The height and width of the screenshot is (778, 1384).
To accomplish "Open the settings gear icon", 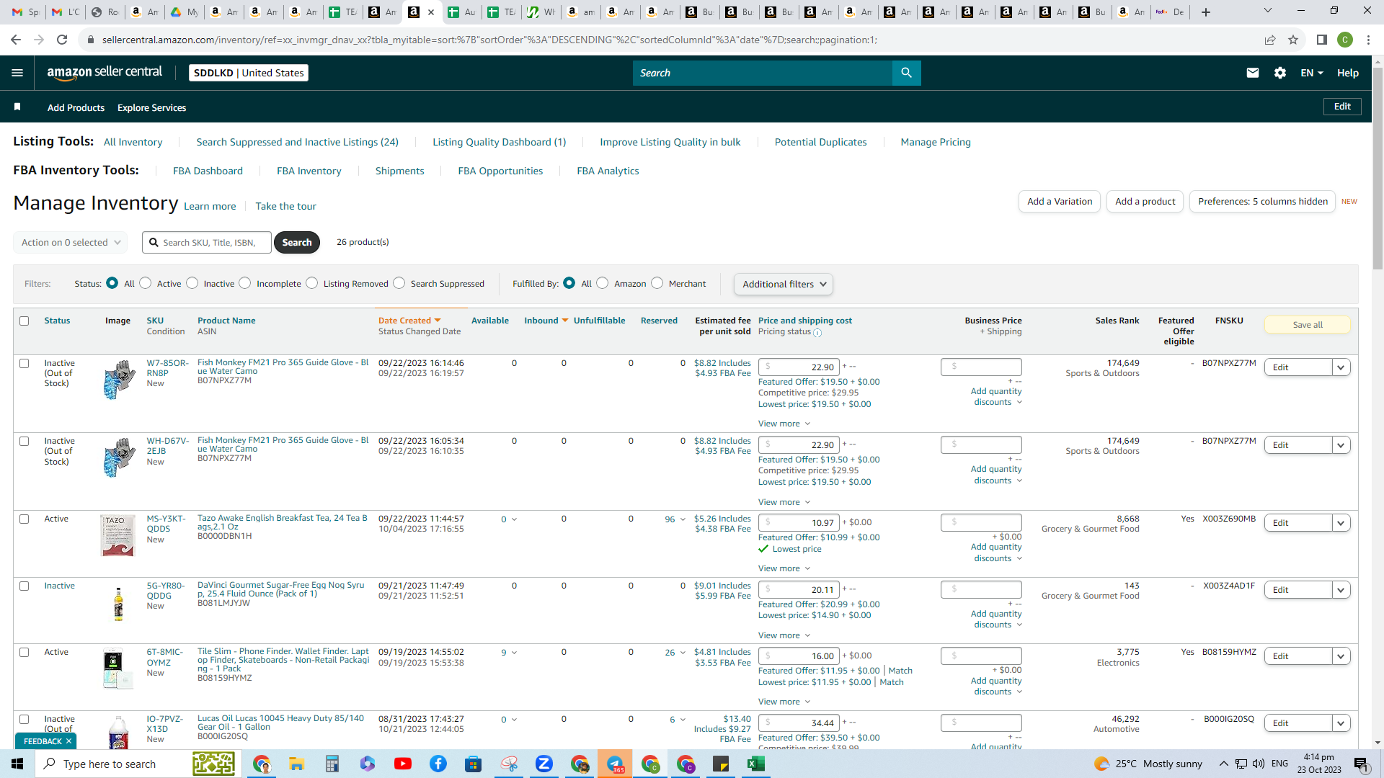I will [x=1280, y=73].
